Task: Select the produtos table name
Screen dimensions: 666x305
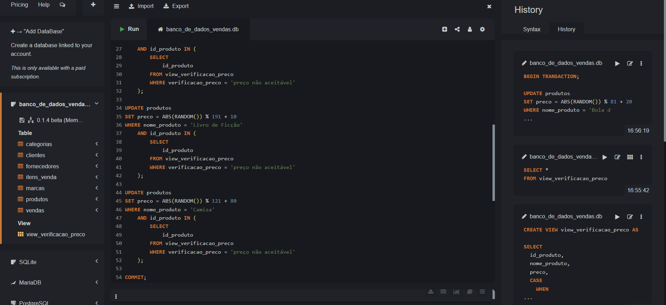Action: [x=37, y=199]
